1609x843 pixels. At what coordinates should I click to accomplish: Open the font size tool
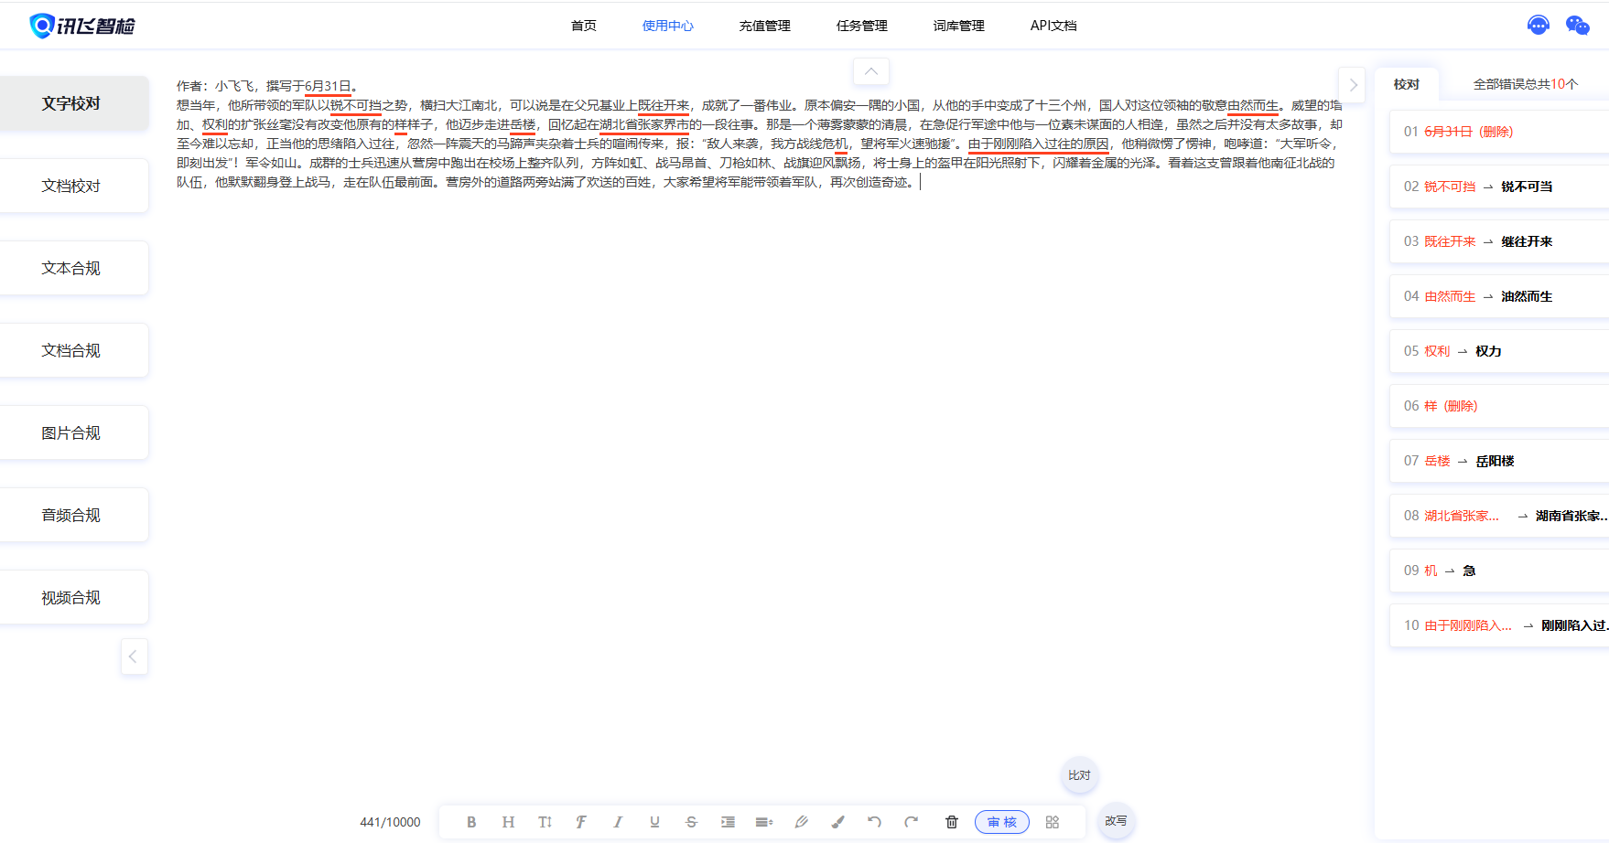pyautogui.click(x=545, y=822)
